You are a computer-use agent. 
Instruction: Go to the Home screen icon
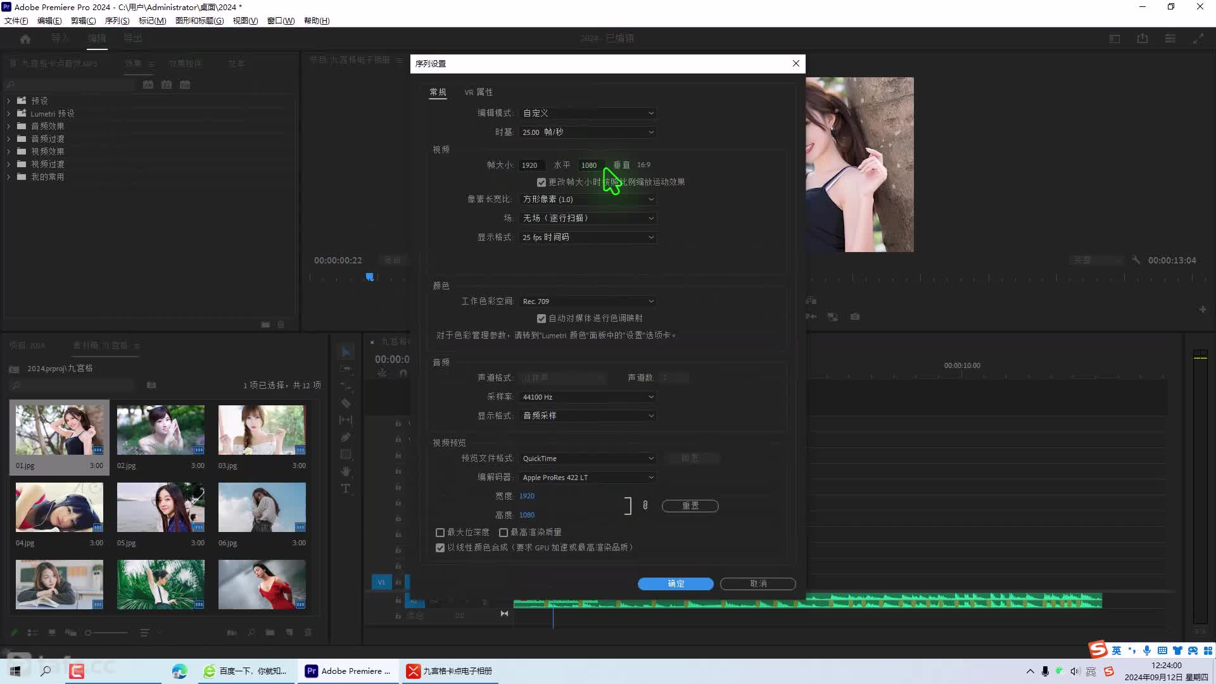25,39
